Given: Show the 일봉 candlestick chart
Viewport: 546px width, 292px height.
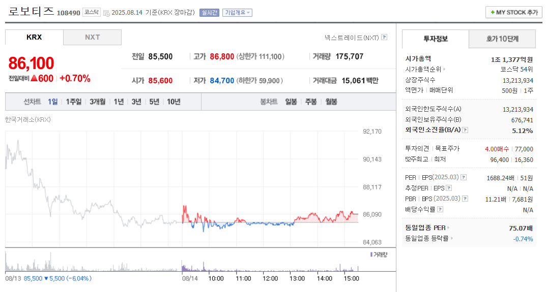Looking at the screenshot, I should pyautogui.click(x=291, y=102).
